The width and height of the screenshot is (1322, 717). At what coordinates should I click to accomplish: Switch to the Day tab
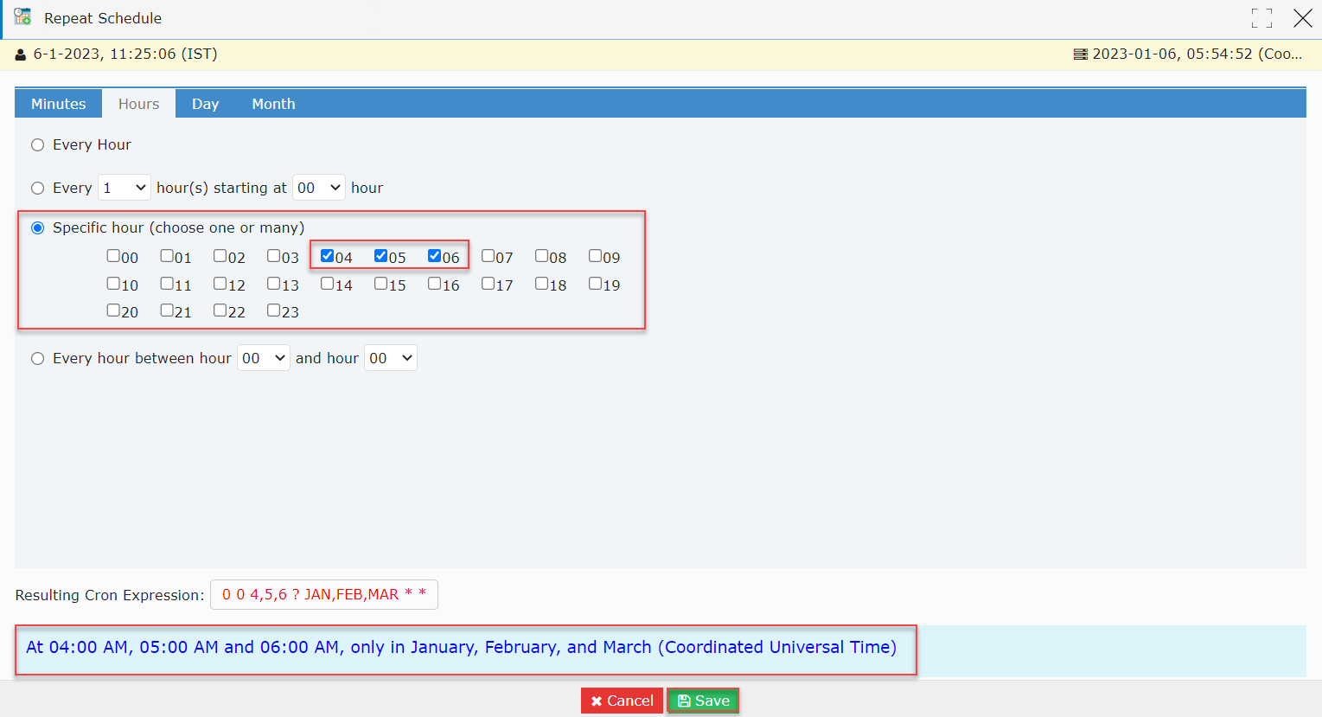[205, 104]
